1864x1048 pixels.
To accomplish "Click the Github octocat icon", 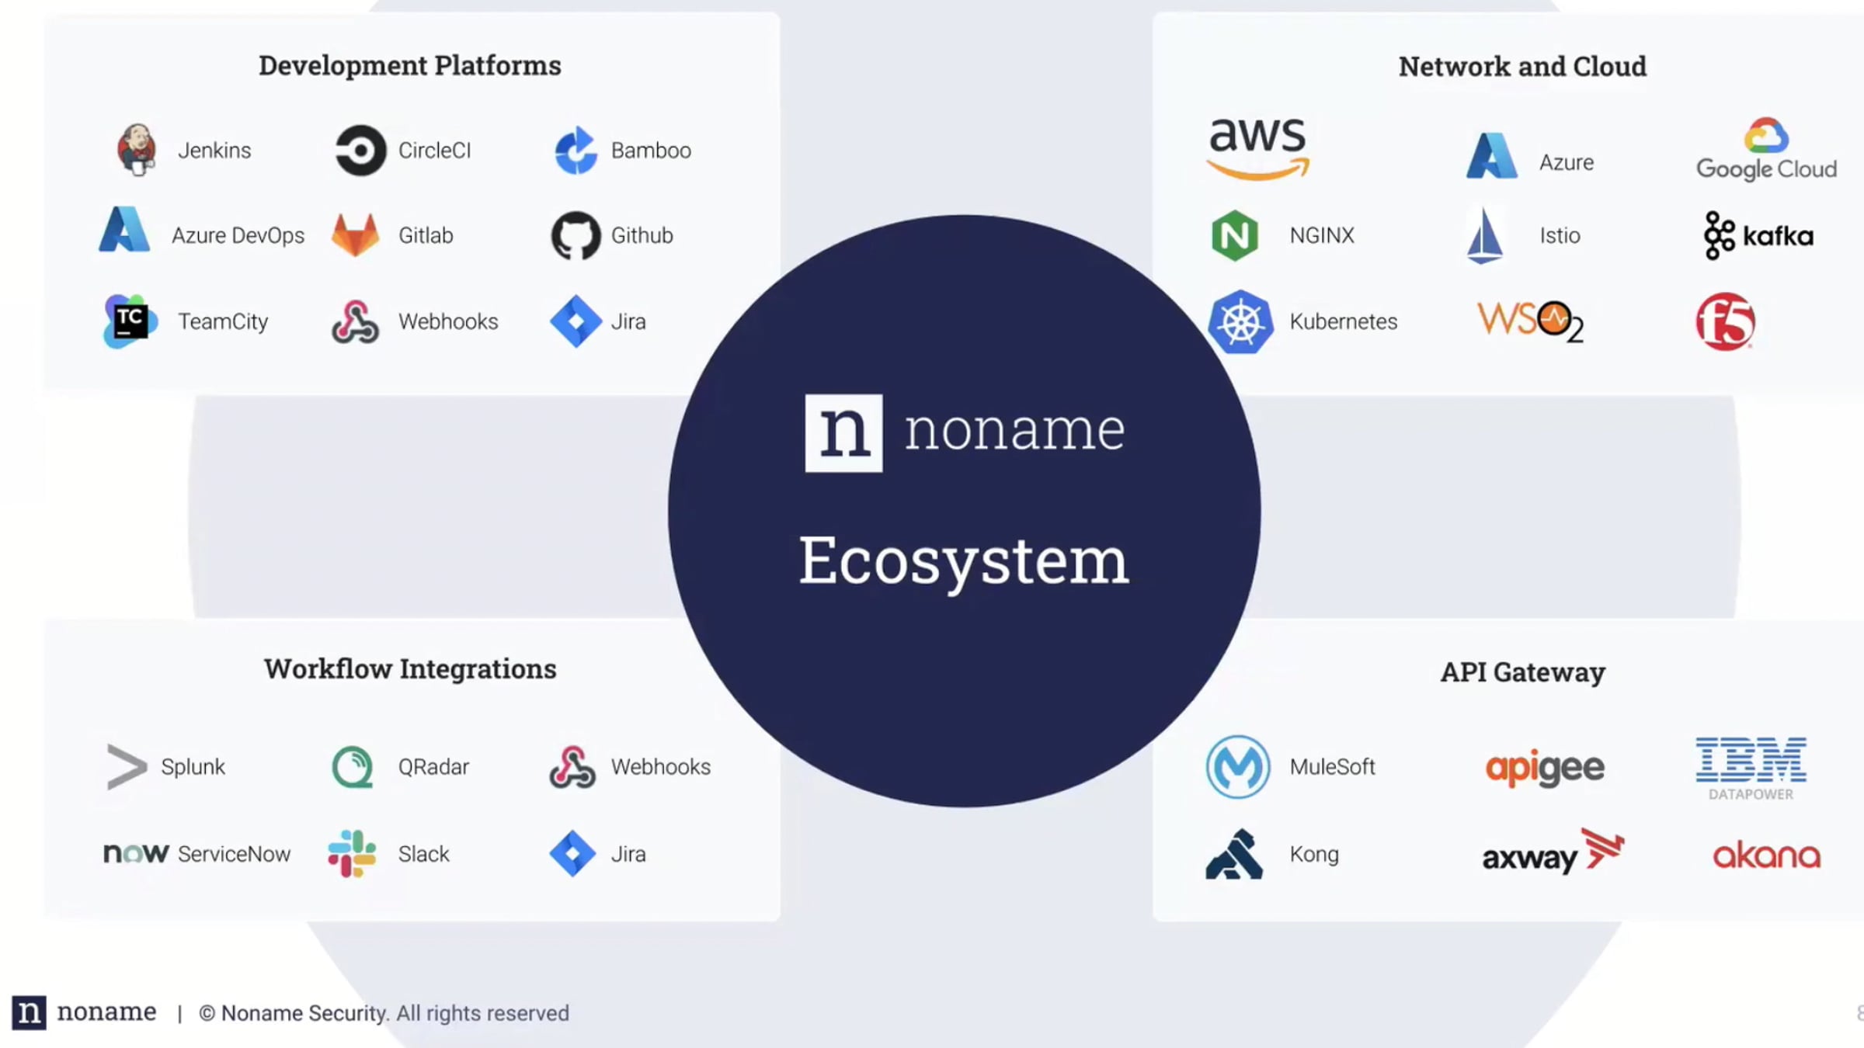I will [576, 235].
